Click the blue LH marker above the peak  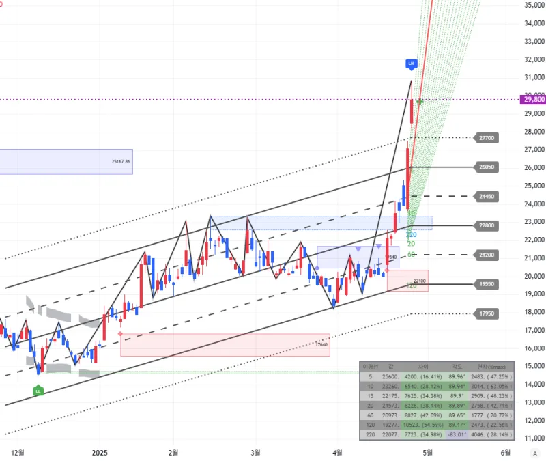point(411,64)
